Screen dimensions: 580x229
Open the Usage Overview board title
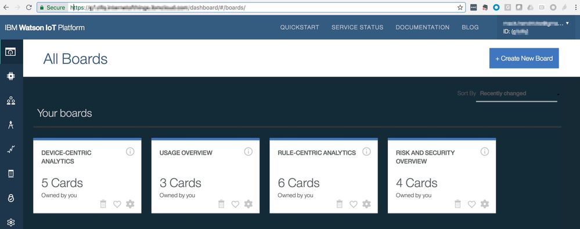(x=186, y=153)
